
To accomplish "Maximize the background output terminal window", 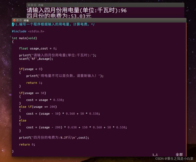I will coord(35,5).
